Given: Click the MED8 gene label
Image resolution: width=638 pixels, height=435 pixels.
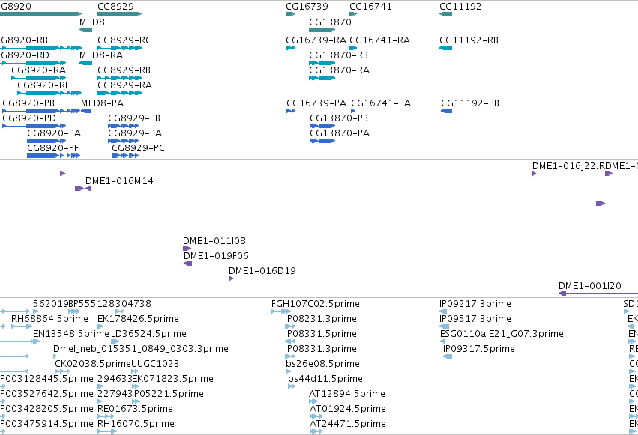Looking at the screenshot, I should [x=92, y=22].
